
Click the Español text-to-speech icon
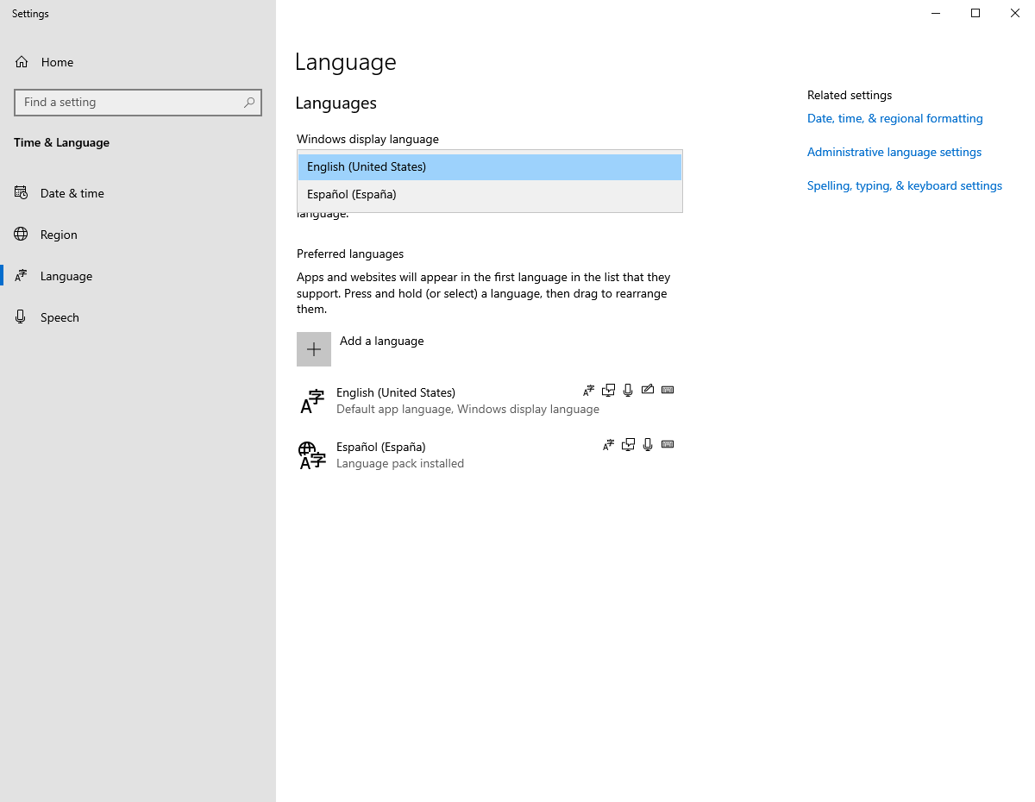pyautogui.click(x=628, y=444)
